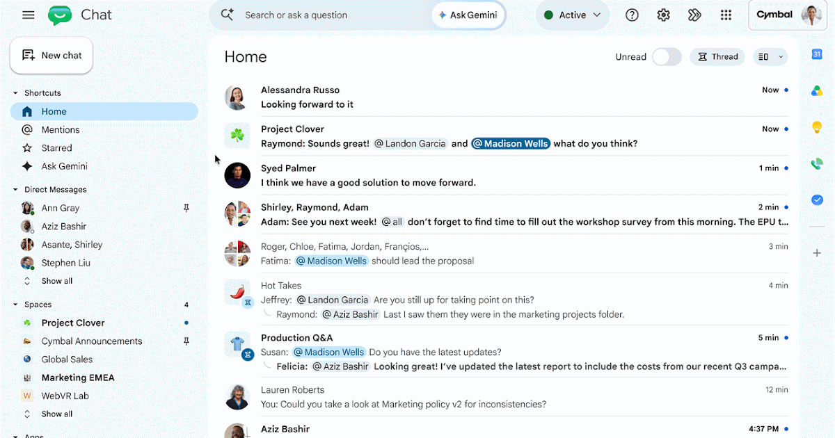
Task: Open Google Calendar in the side panel
Action: click(x=817, y=54)
